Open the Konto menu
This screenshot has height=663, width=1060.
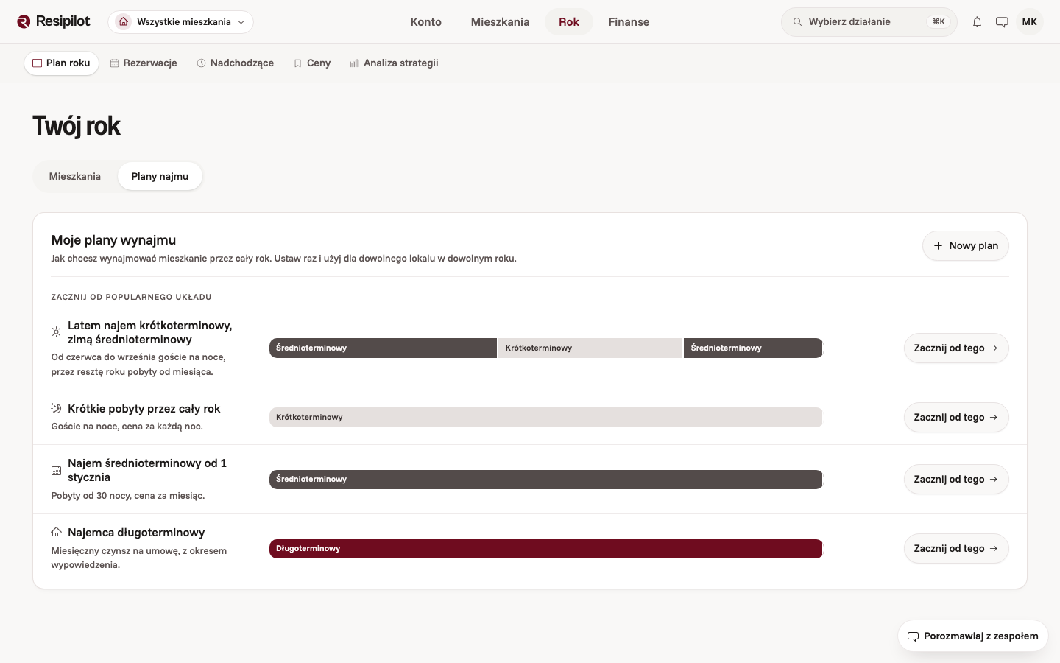tap(425, 22)
